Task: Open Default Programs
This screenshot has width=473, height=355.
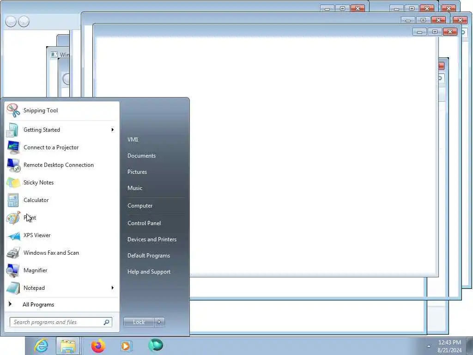Action: 148,256
